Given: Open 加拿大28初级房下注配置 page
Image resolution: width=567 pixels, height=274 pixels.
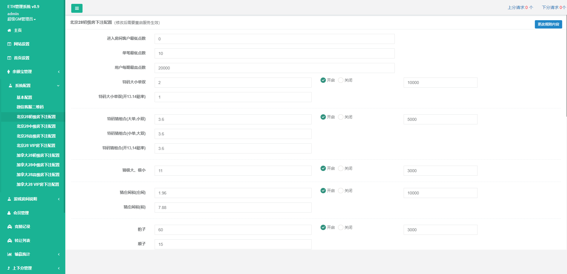Looking at the screenshot, I should coord(38,155).
